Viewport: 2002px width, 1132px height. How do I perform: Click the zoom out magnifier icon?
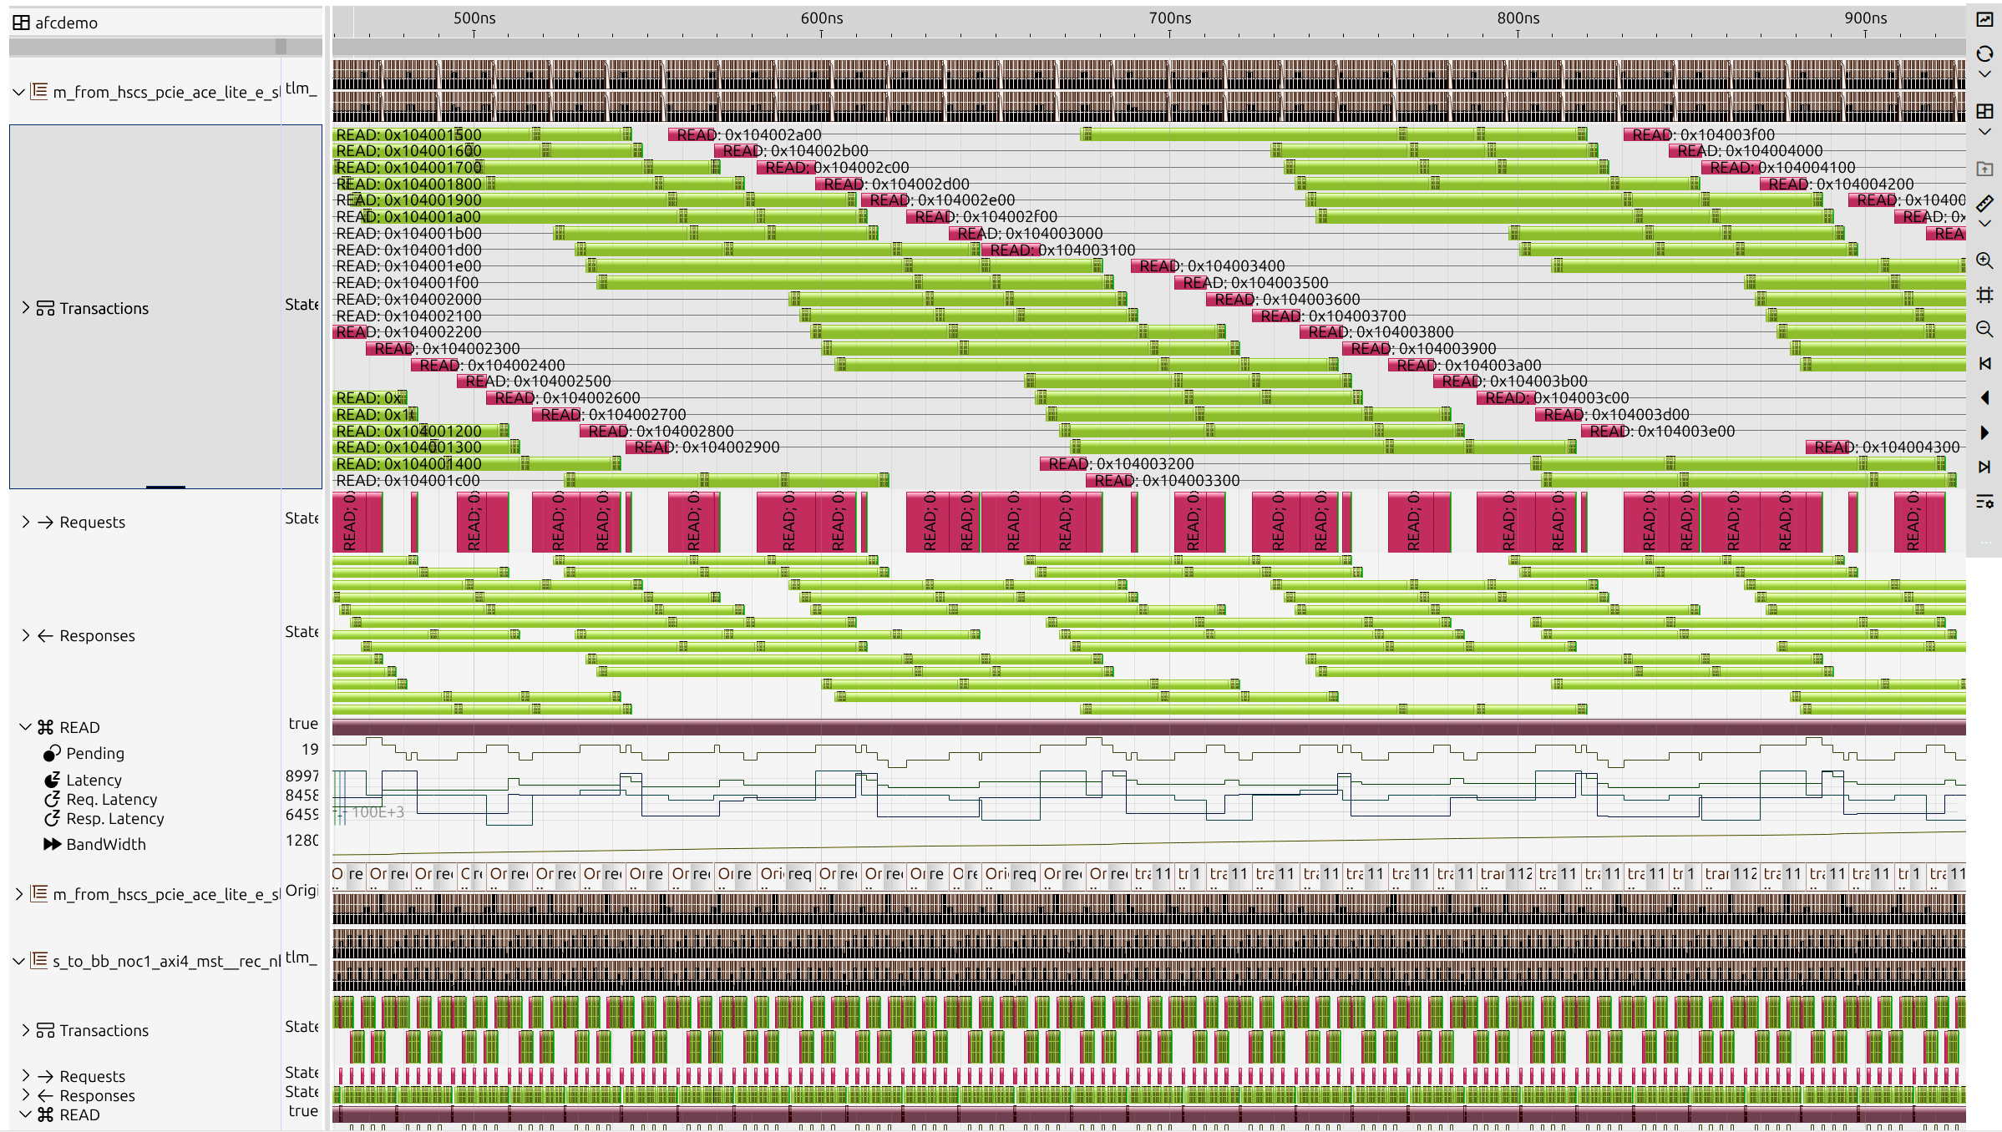[1984, 330]
